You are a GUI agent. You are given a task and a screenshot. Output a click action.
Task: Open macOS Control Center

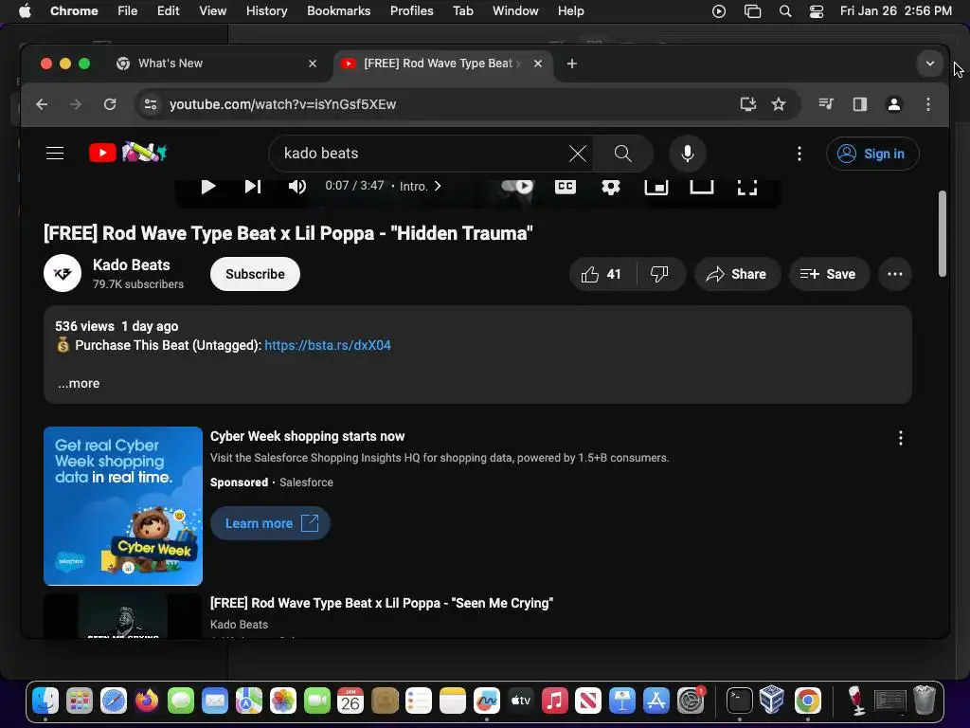[816, 11]
